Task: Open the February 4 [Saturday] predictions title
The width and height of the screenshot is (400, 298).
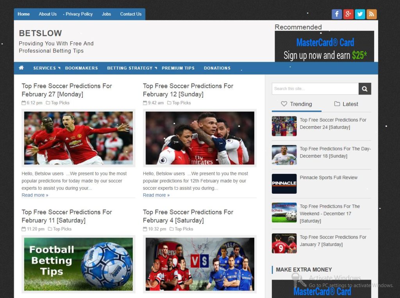Action: click(x=188, y=216)
